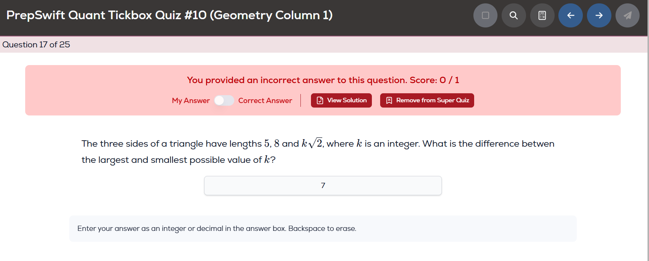Click Remove from Super Quiz text
The width and height of the screenshot is (649, 261).
[432, 100]
